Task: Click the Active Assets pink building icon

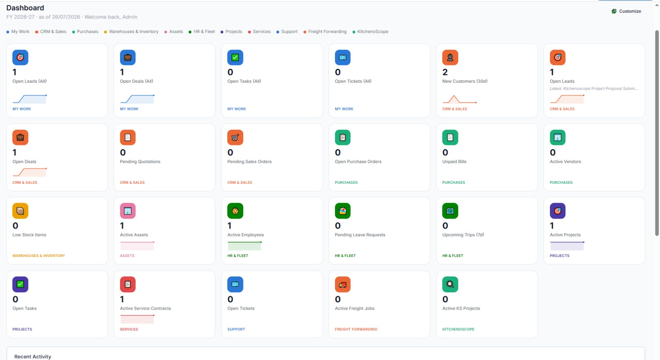Action: (128, 211)
